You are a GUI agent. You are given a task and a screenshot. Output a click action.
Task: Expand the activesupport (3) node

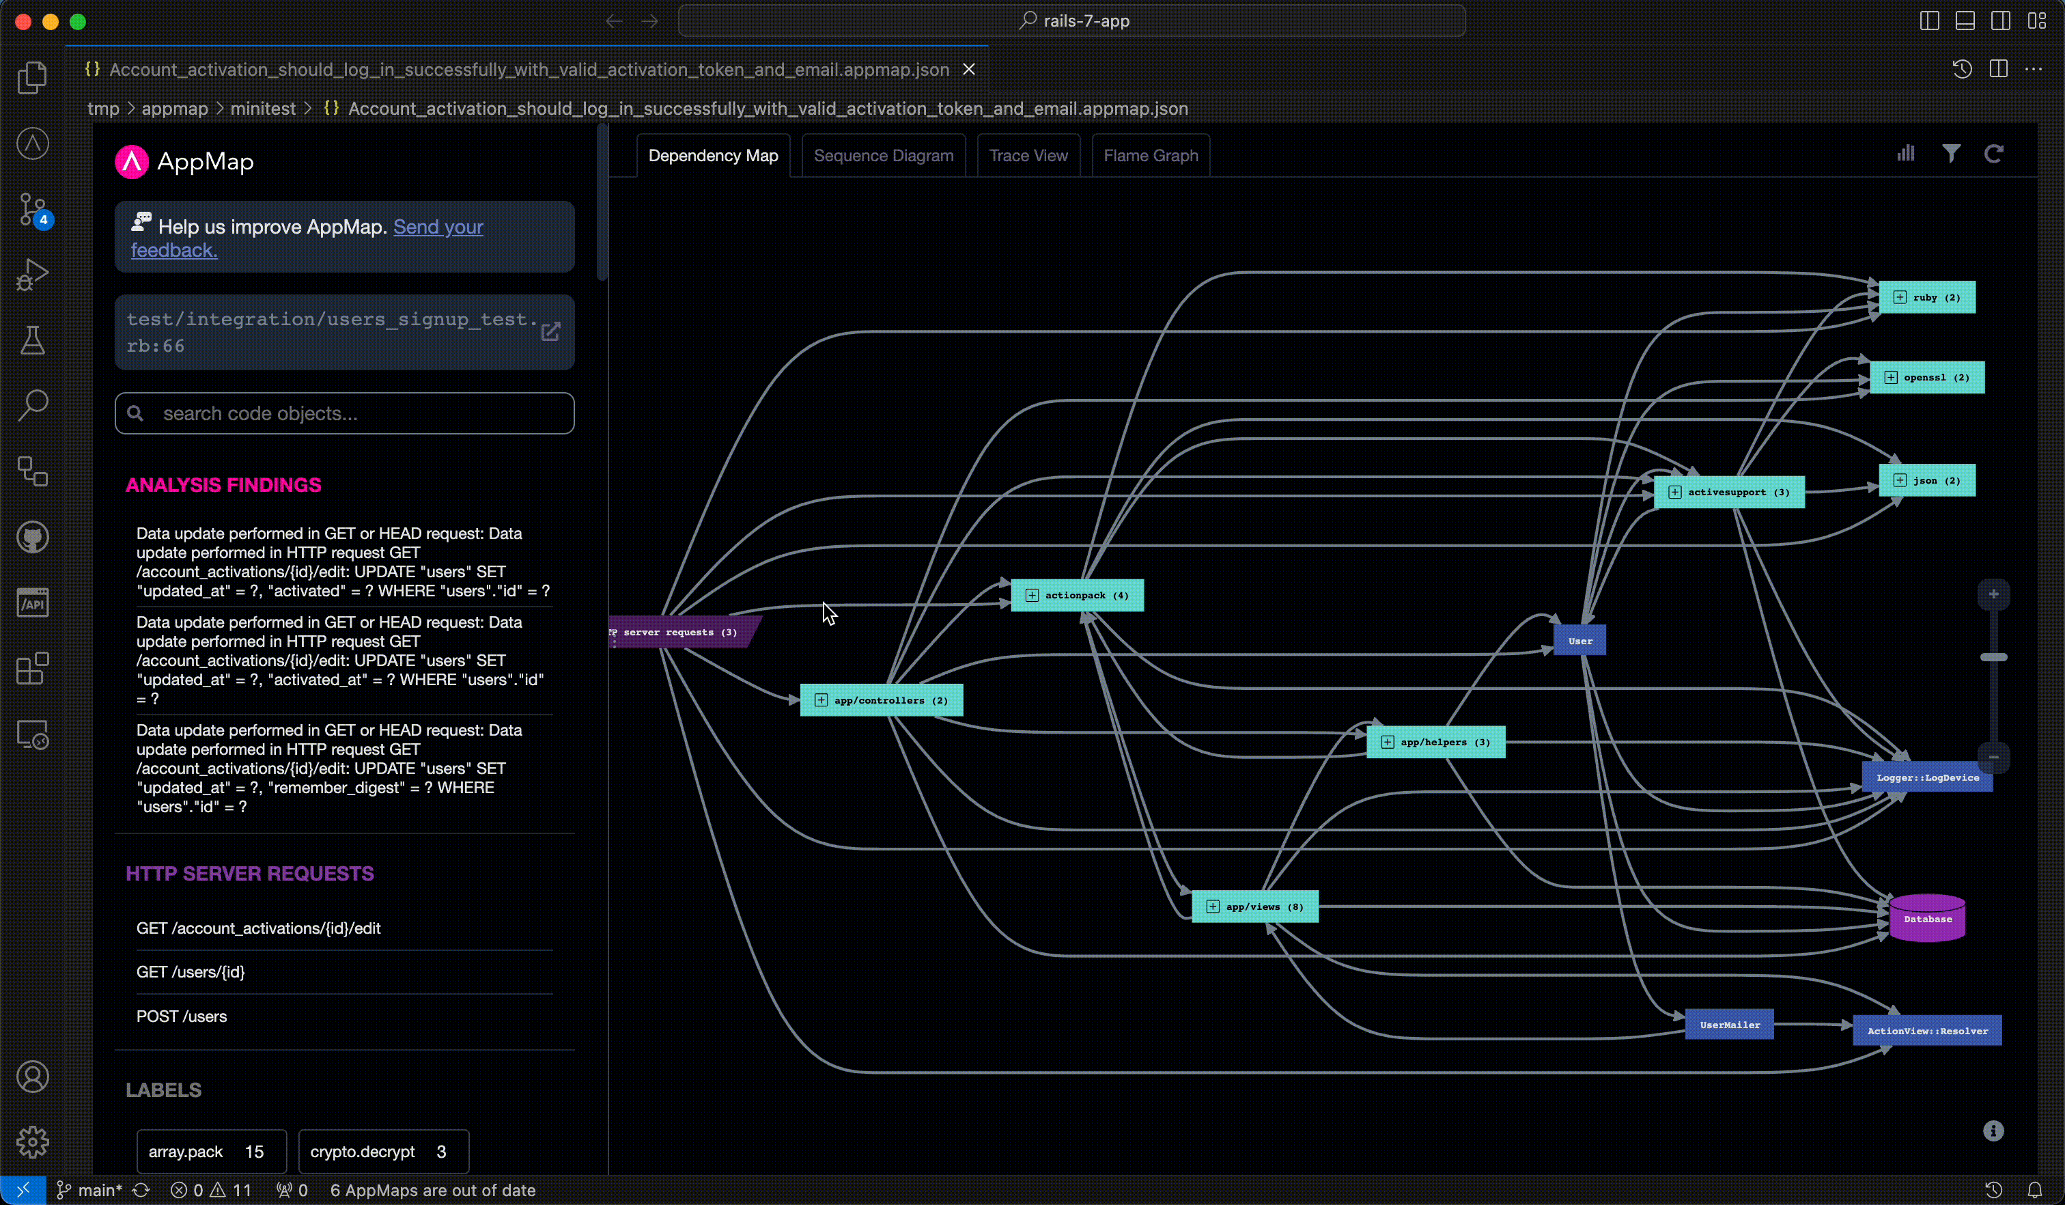1675,492
